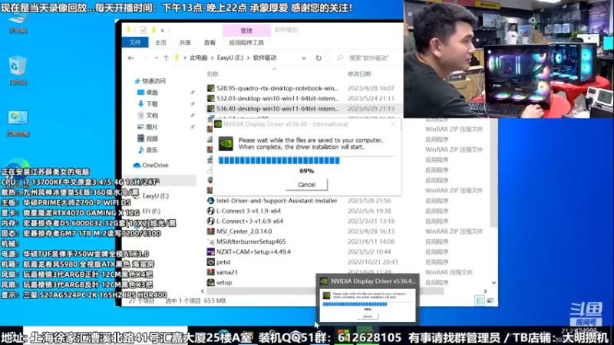Screen dimensions: 614x345
Task: Select the sama21 archive
Action: [226, 272]
